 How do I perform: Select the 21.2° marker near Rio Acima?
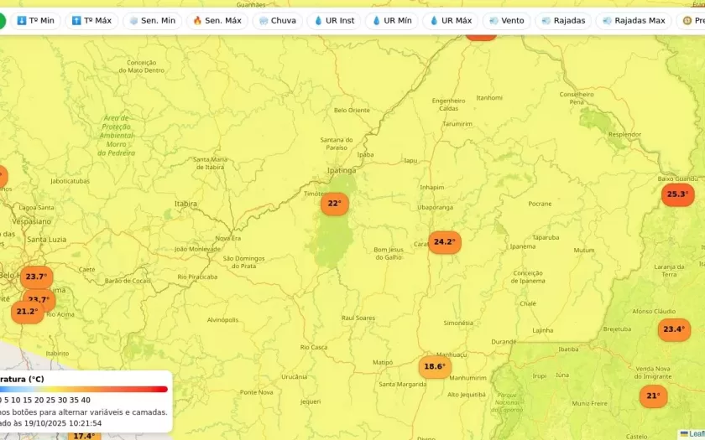27,312
